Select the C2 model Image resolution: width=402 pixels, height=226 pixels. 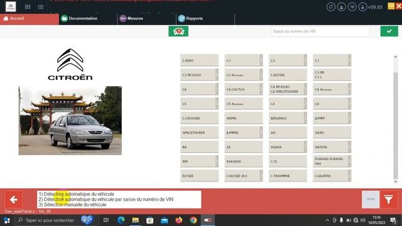[x=288, y=60]
